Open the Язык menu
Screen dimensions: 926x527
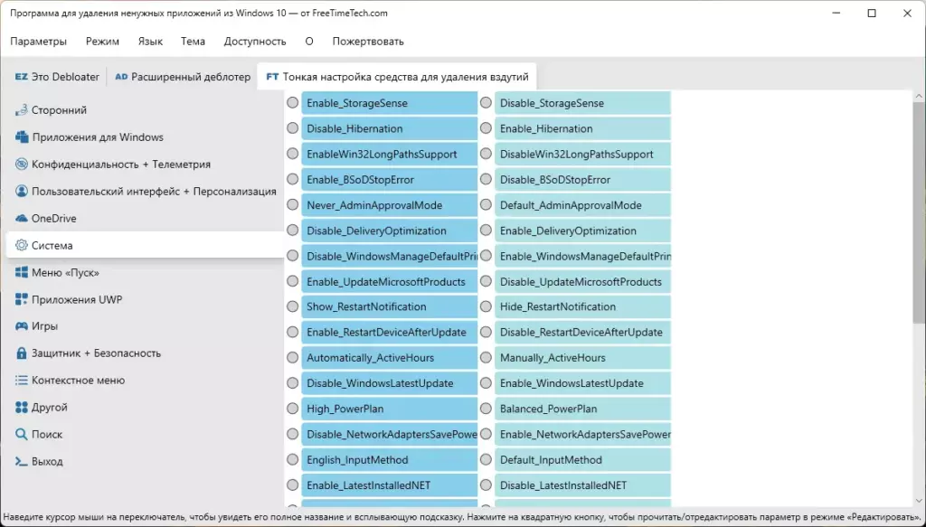point(150,42)
